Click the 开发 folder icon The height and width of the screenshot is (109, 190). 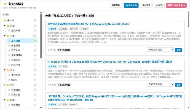tap(8, 36)
